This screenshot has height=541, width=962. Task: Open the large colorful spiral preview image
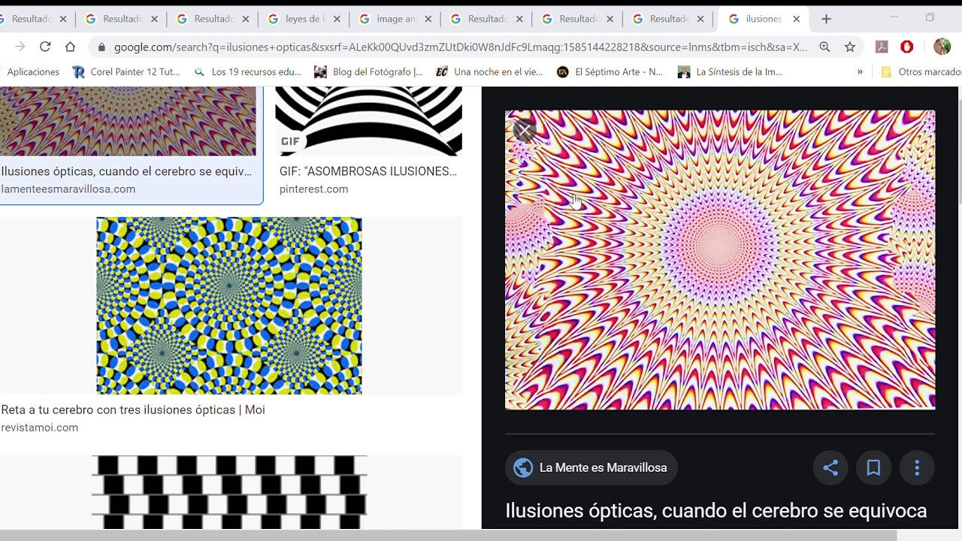[x=720, y=260]
